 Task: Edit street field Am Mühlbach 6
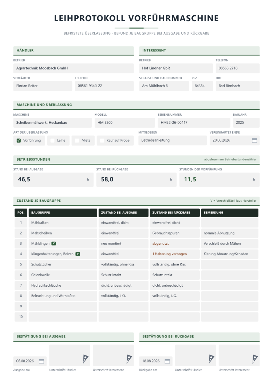tap(164, 86)
